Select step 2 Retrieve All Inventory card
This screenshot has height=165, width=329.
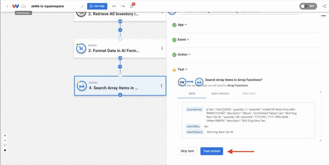(x=120, y=16)
